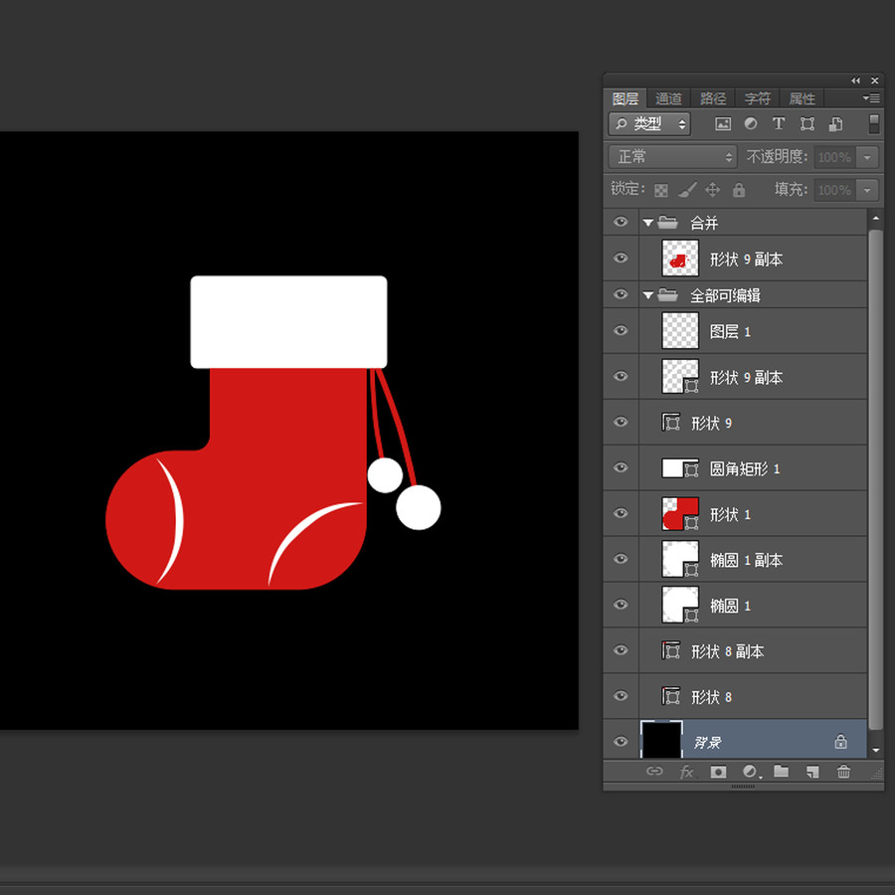Select the 背景 layer name
The width and height of the screenshot is (895, 895).
click(708, 743)
